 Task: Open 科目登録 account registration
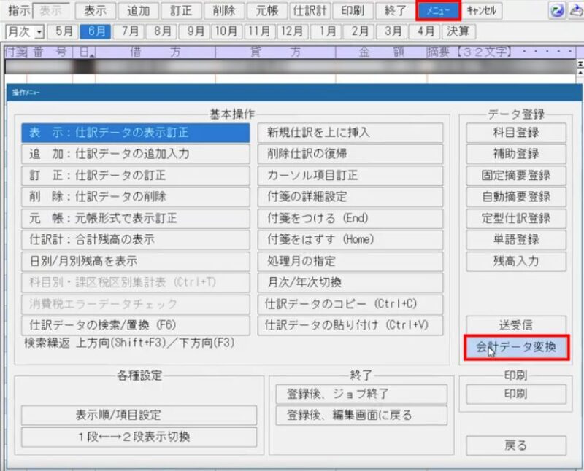pyautogui.click(x=517, y=133)
